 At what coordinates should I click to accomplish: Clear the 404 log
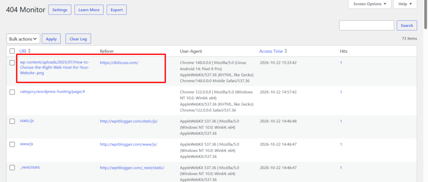coord(78,39)
